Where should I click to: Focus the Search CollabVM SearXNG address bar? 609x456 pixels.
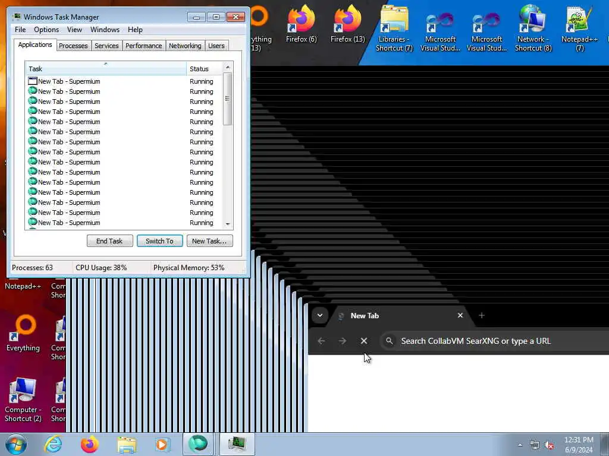[x=494, y=341]
